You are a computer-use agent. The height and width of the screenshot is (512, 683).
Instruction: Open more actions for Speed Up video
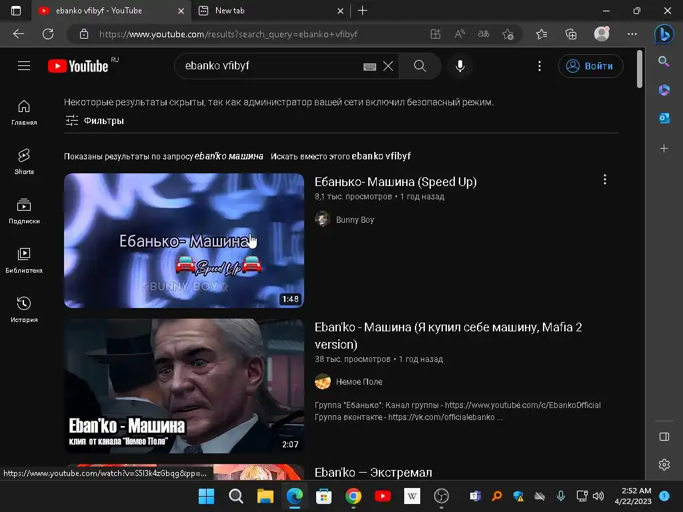coord(604,179)
